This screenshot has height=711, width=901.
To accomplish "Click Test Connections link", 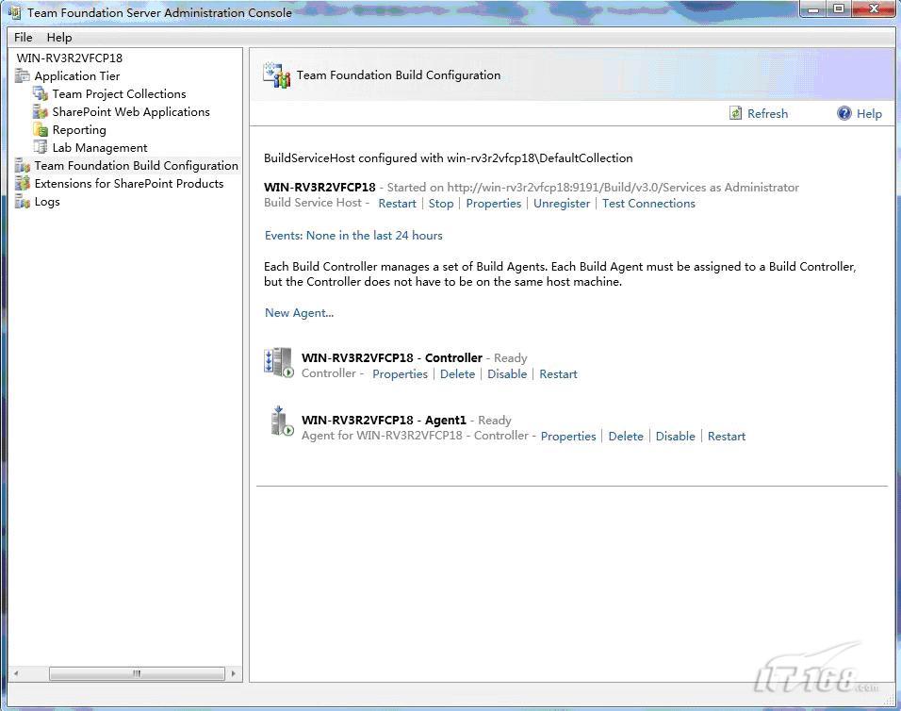I will pos(648,204).
